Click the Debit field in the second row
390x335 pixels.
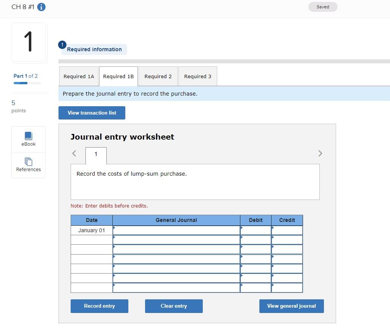coord(256,240)
